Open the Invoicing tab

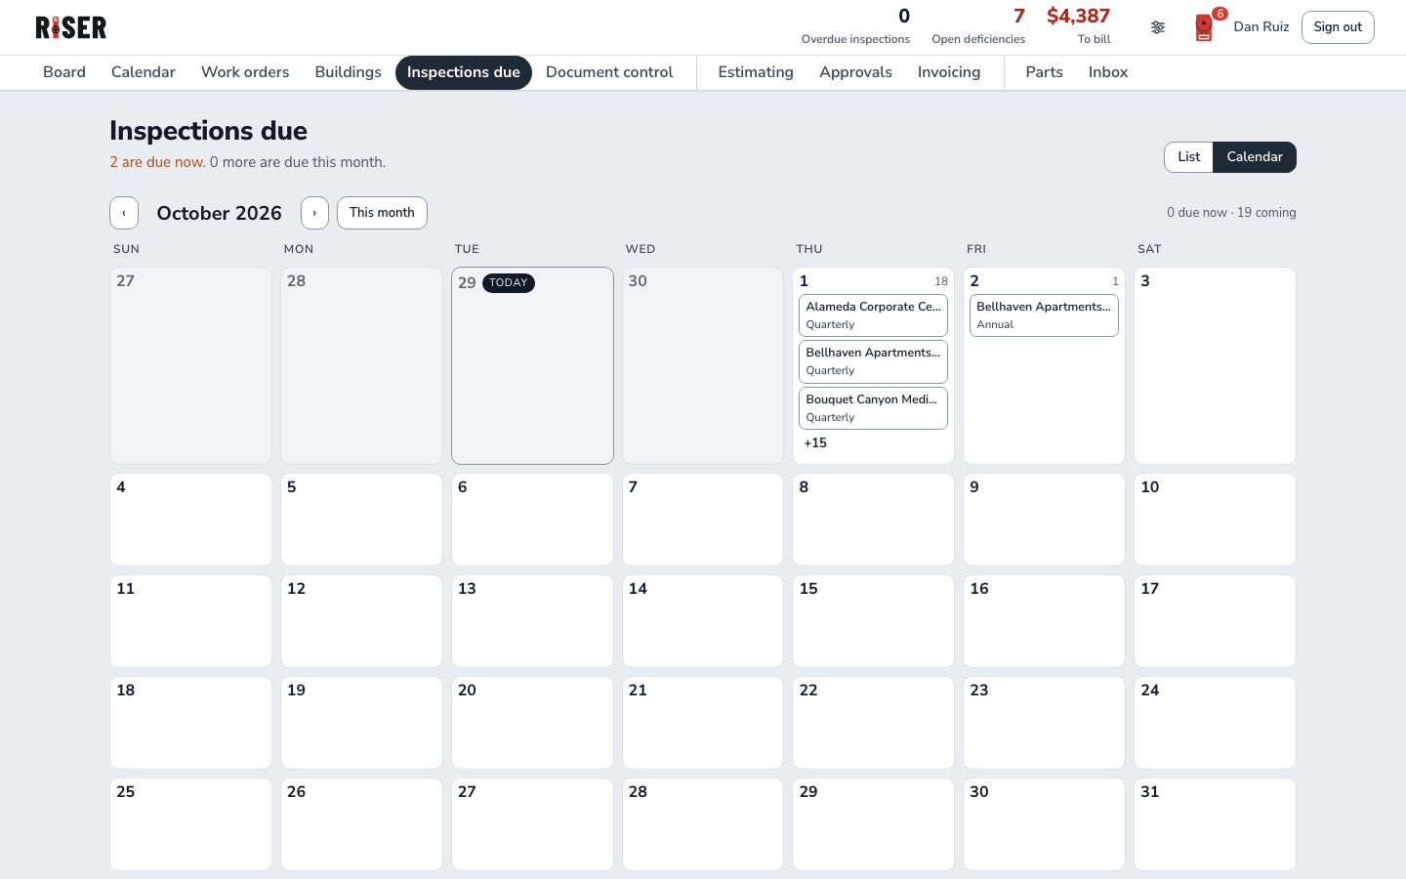(x=949, y=72)
